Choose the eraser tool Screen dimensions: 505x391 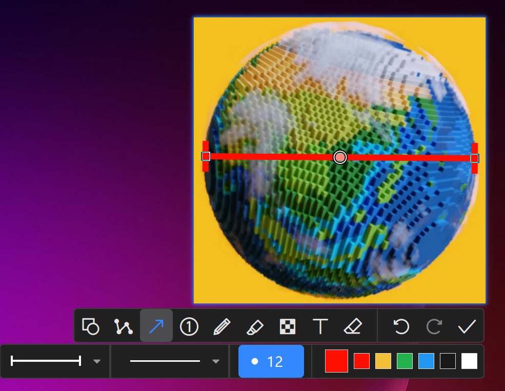tap(353, 326)
